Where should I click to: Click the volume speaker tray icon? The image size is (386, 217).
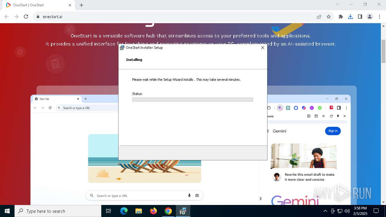(x=347, y=211)
